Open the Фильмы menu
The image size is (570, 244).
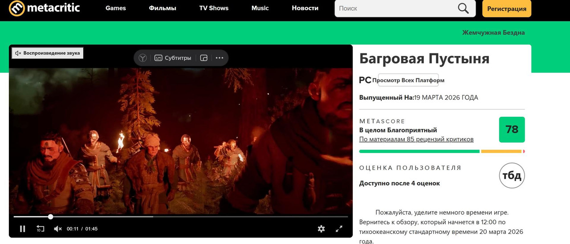click(163, 8)
